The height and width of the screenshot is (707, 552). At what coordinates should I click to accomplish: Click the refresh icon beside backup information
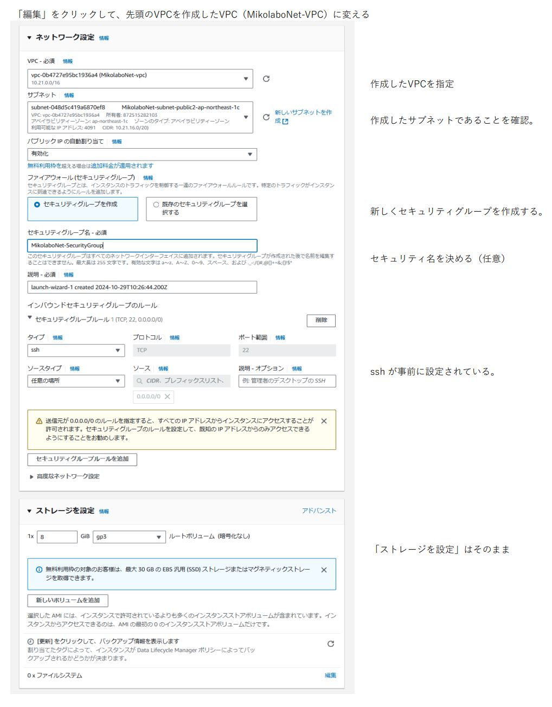(331, 644)
